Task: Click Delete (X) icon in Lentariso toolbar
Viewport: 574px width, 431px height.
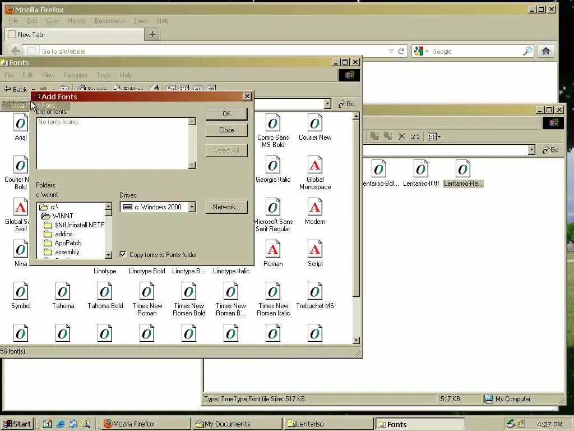Action: 402,137
